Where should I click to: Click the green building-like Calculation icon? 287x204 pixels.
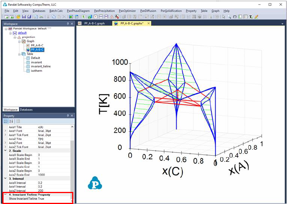[90, 17]
